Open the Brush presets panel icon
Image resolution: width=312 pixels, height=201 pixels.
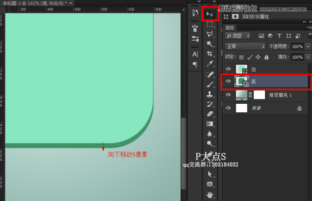(x=195, y=28)
